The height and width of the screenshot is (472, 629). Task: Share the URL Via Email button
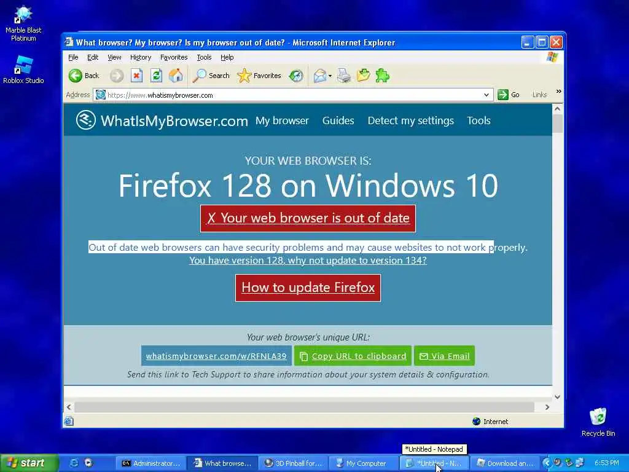pos(445,356)
